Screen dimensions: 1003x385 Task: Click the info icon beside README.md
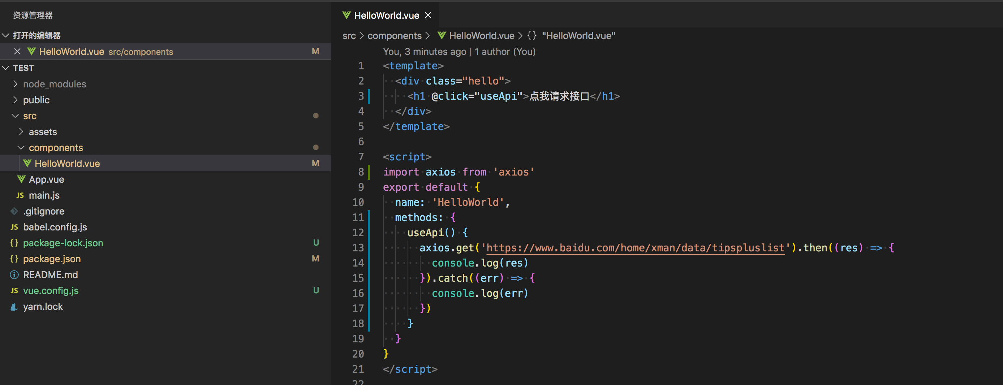tap(14, 275)
